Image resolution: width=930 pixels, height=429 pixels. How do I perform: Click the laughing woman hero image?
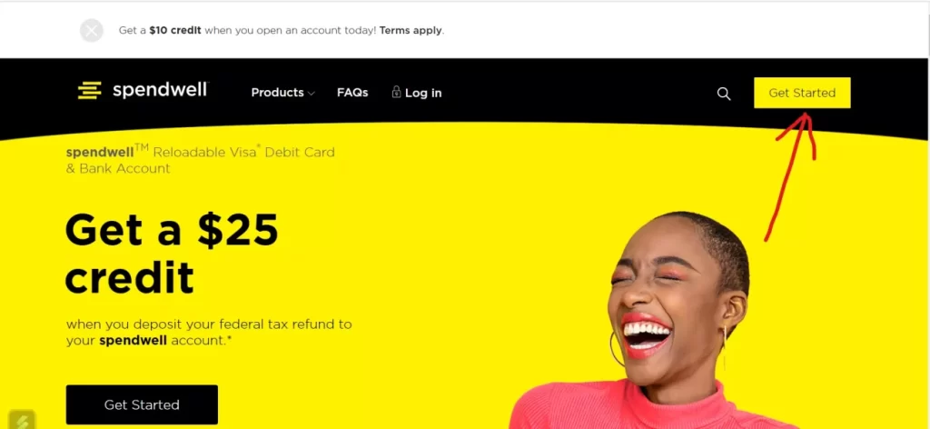658,321
